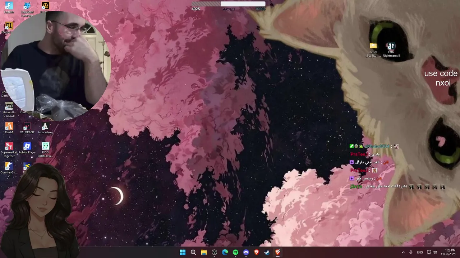
Task: Open the PICO PARK Classic shortcut
Action: pyautogui.click(x=45, y=150)
